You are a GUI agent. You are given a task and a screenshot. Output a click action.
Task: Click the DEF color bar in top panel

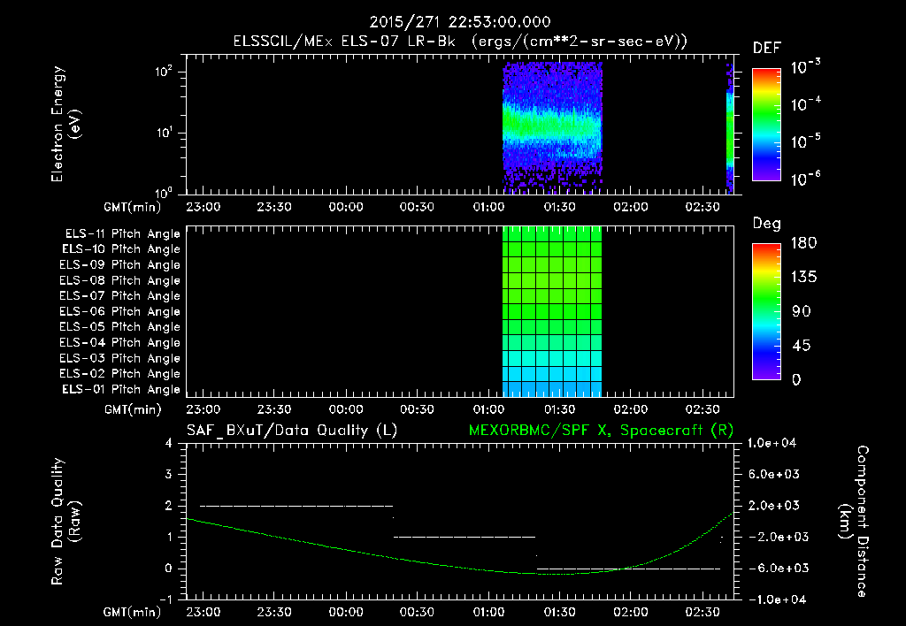point(766,124)
